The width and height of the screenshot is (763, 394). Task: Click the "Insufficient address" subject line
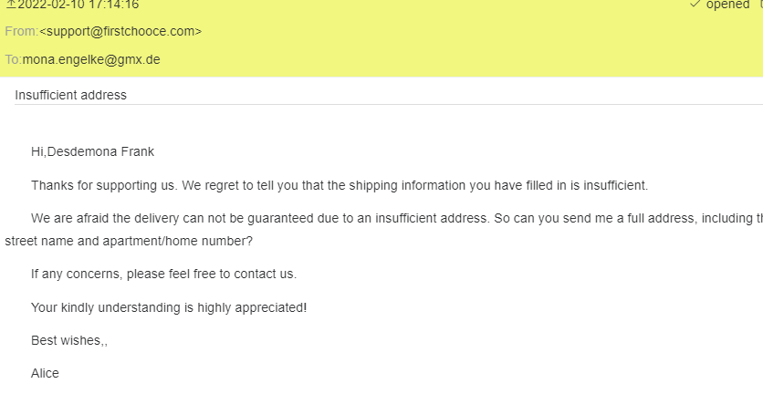coord(70,95)
